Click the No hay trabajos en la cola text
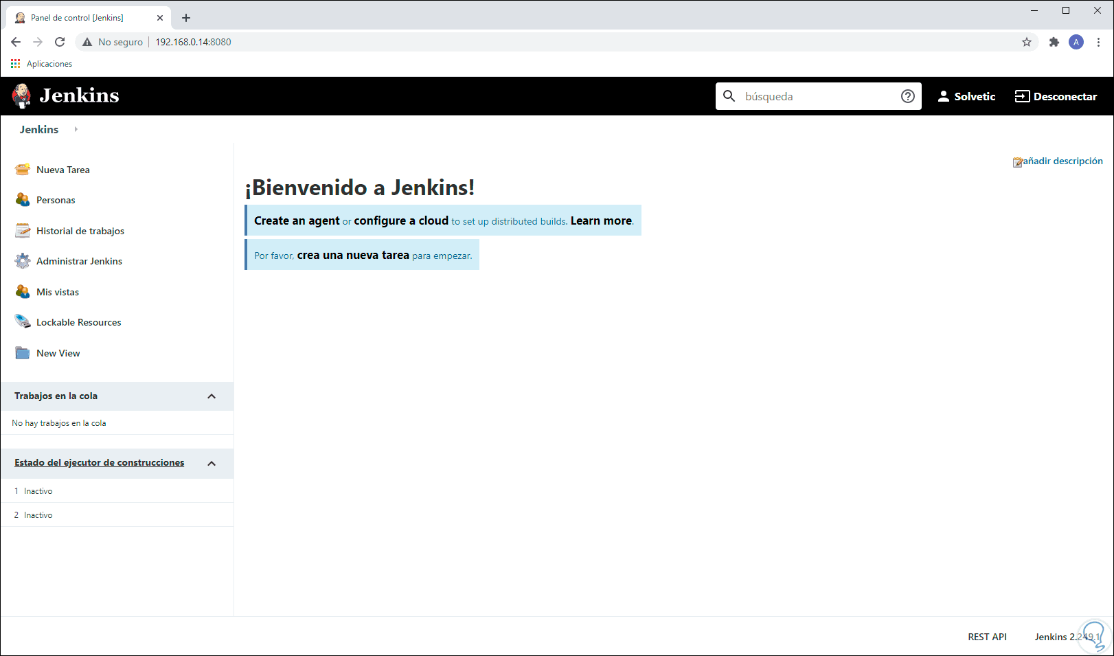This screenshot has height=656, width=1114. pos(59,423)
